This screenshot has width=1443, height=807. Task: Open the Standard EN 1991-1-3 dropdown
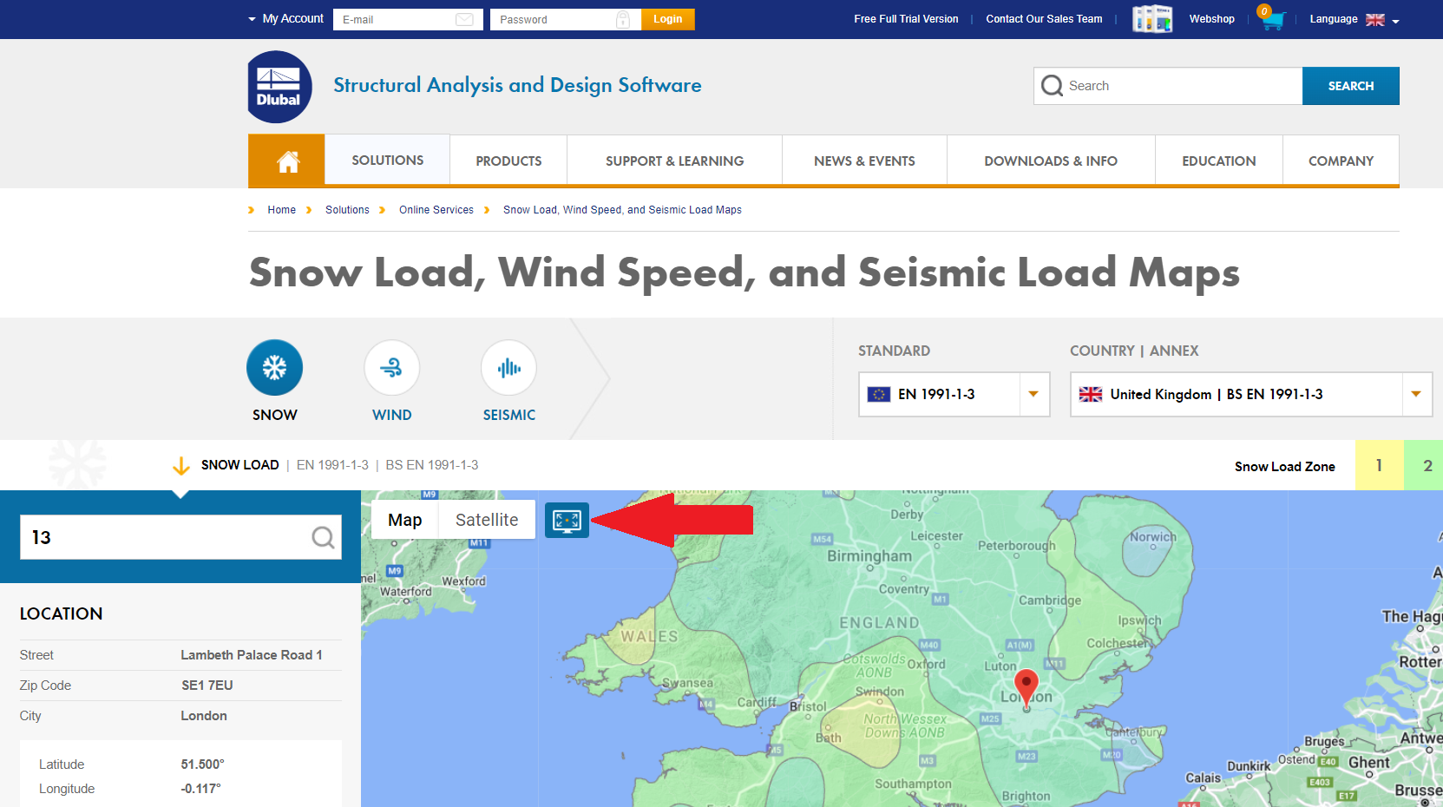tap(954, 394)
